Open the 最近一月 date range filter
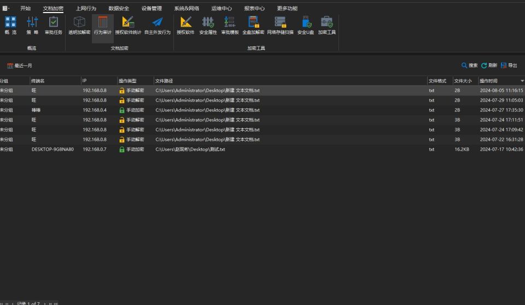 (x=20, y=66)
